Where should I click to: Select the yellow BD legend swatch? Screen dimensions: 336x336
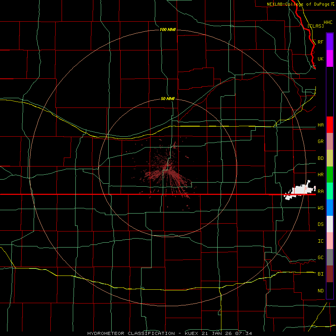coord(330,158)
